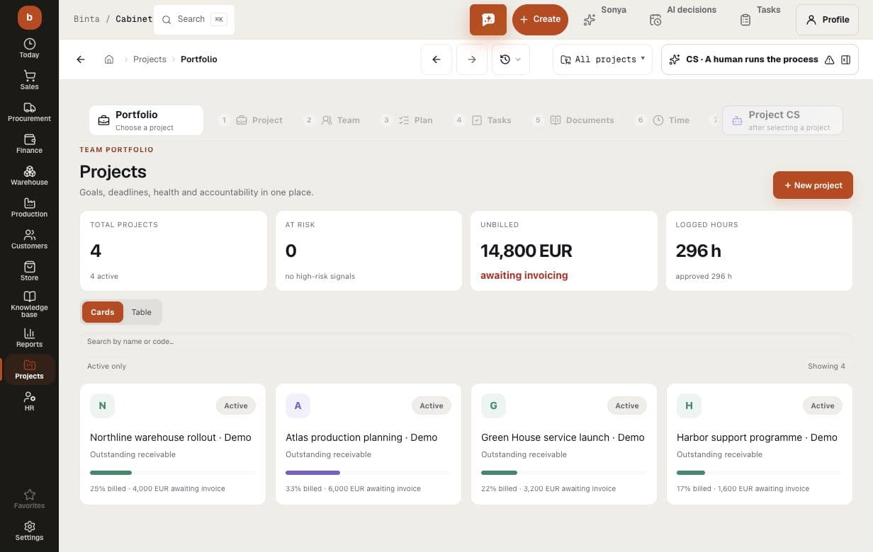
Task: Open Green House service launch · Demo title
Action: tap(563, 437)
